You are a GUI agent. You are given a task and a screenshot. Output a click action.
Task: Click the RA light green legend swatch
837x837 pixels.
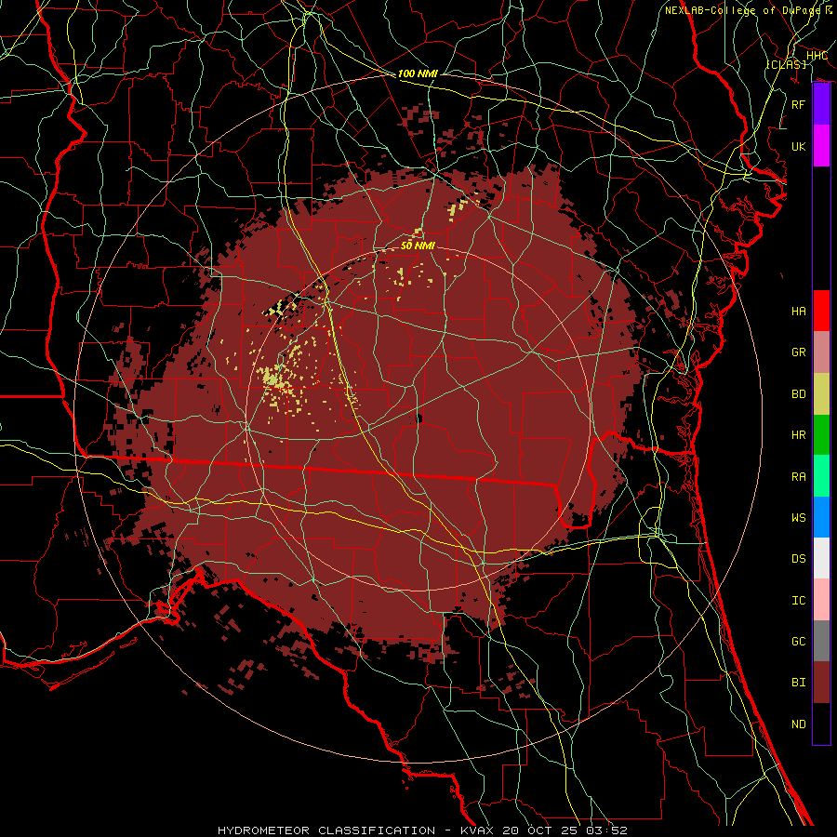(x=821, y=476)
